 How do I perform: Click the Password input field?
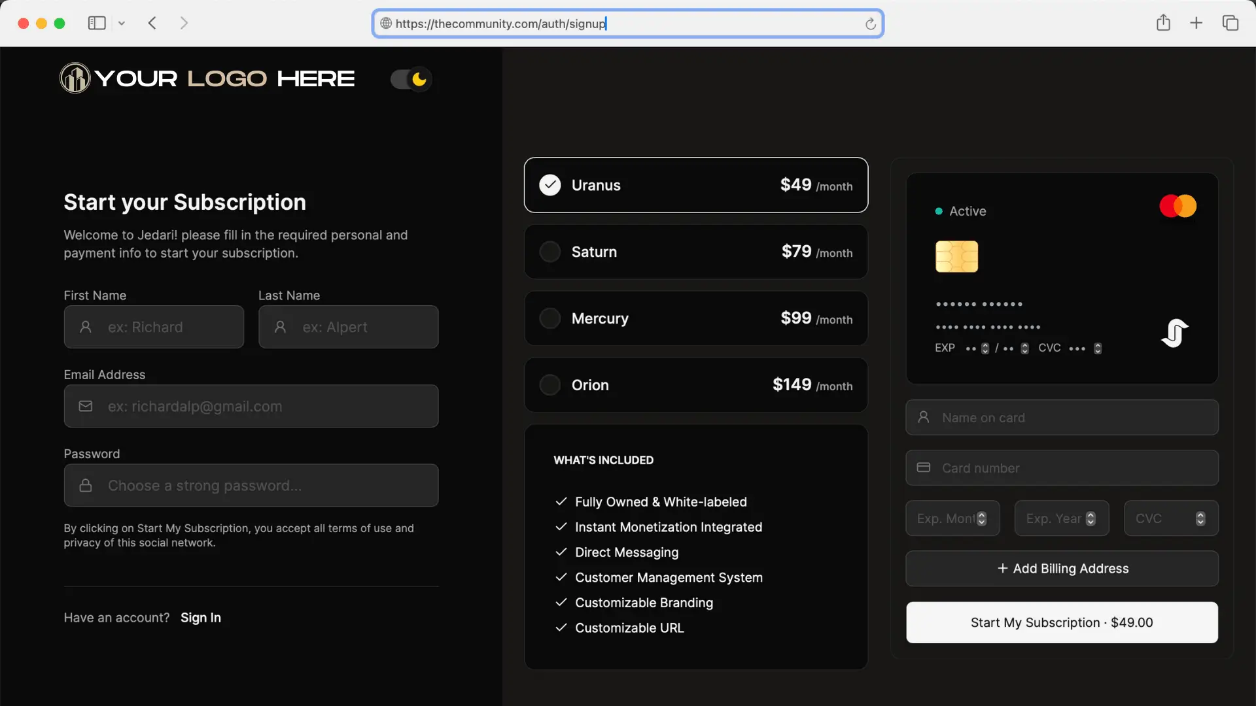tap(251, 485)
